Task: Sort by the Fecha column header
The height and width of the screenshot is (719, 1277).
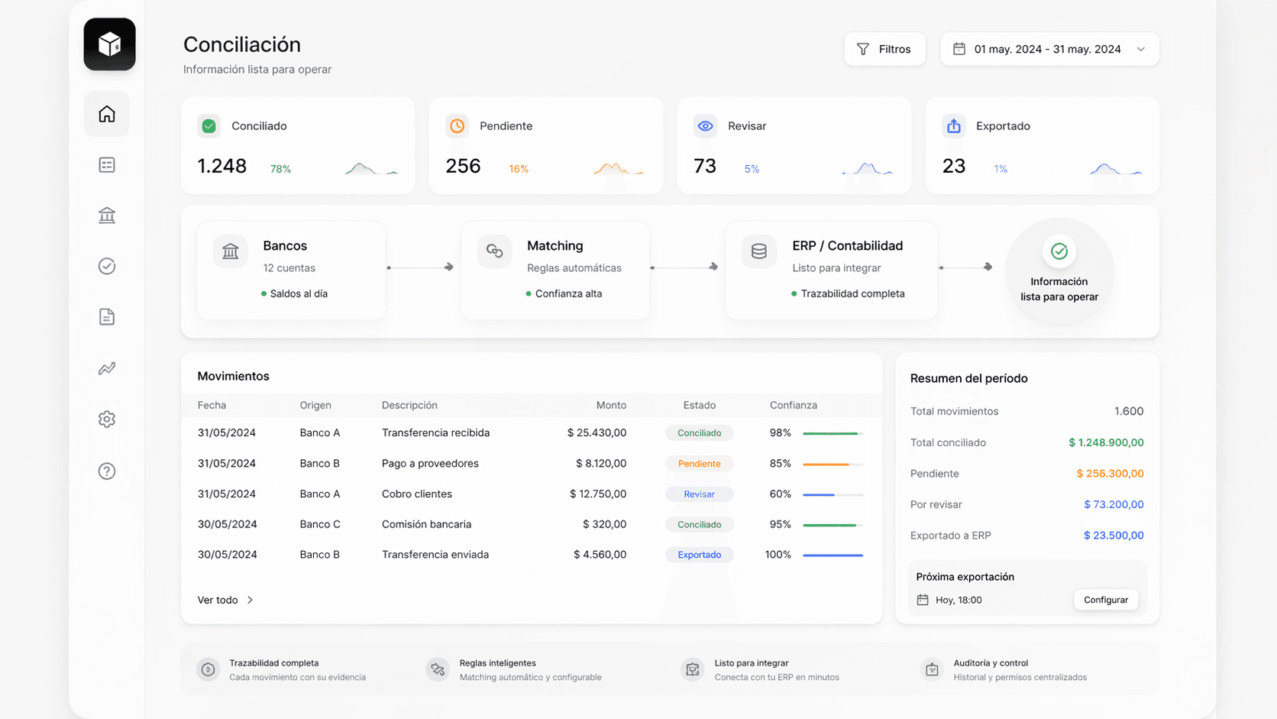Action: pos(212,405)
